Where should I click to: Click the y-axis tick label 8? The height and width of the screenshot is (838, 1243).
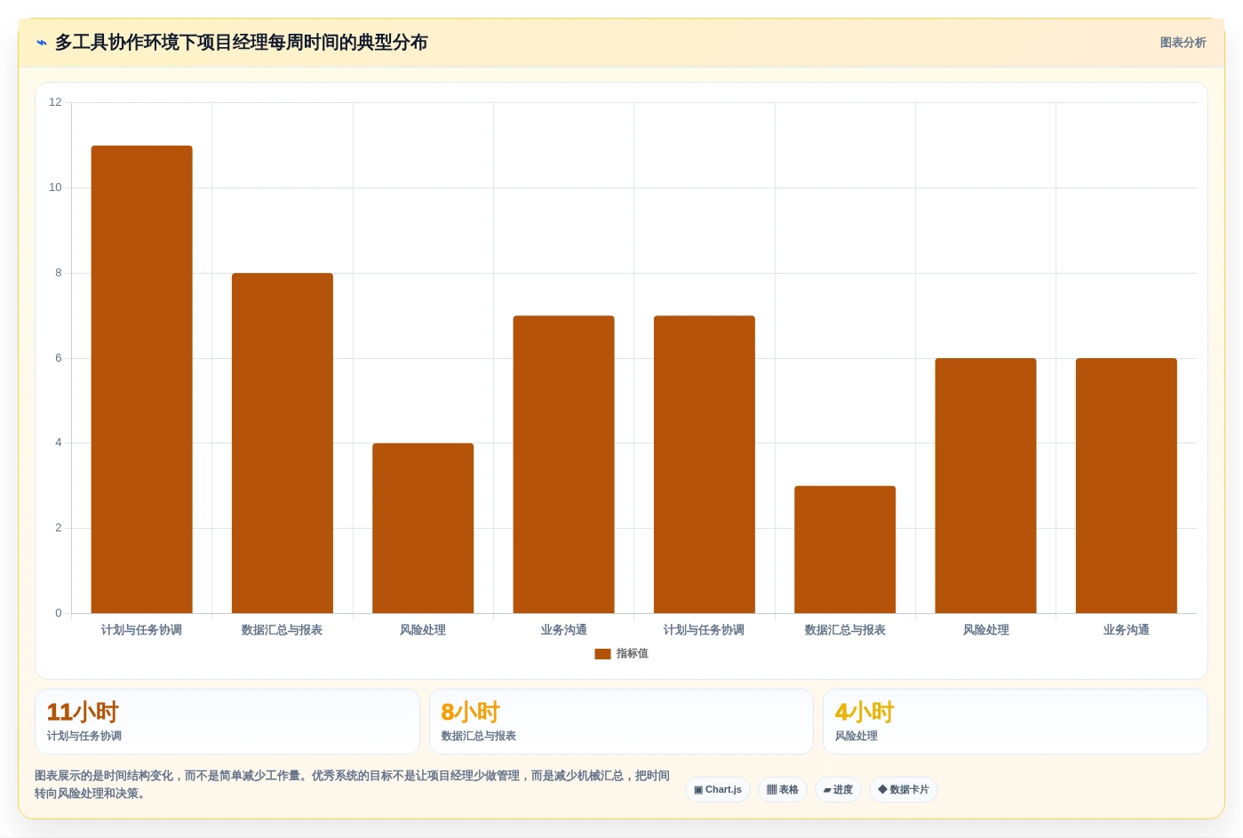point(59,273)
